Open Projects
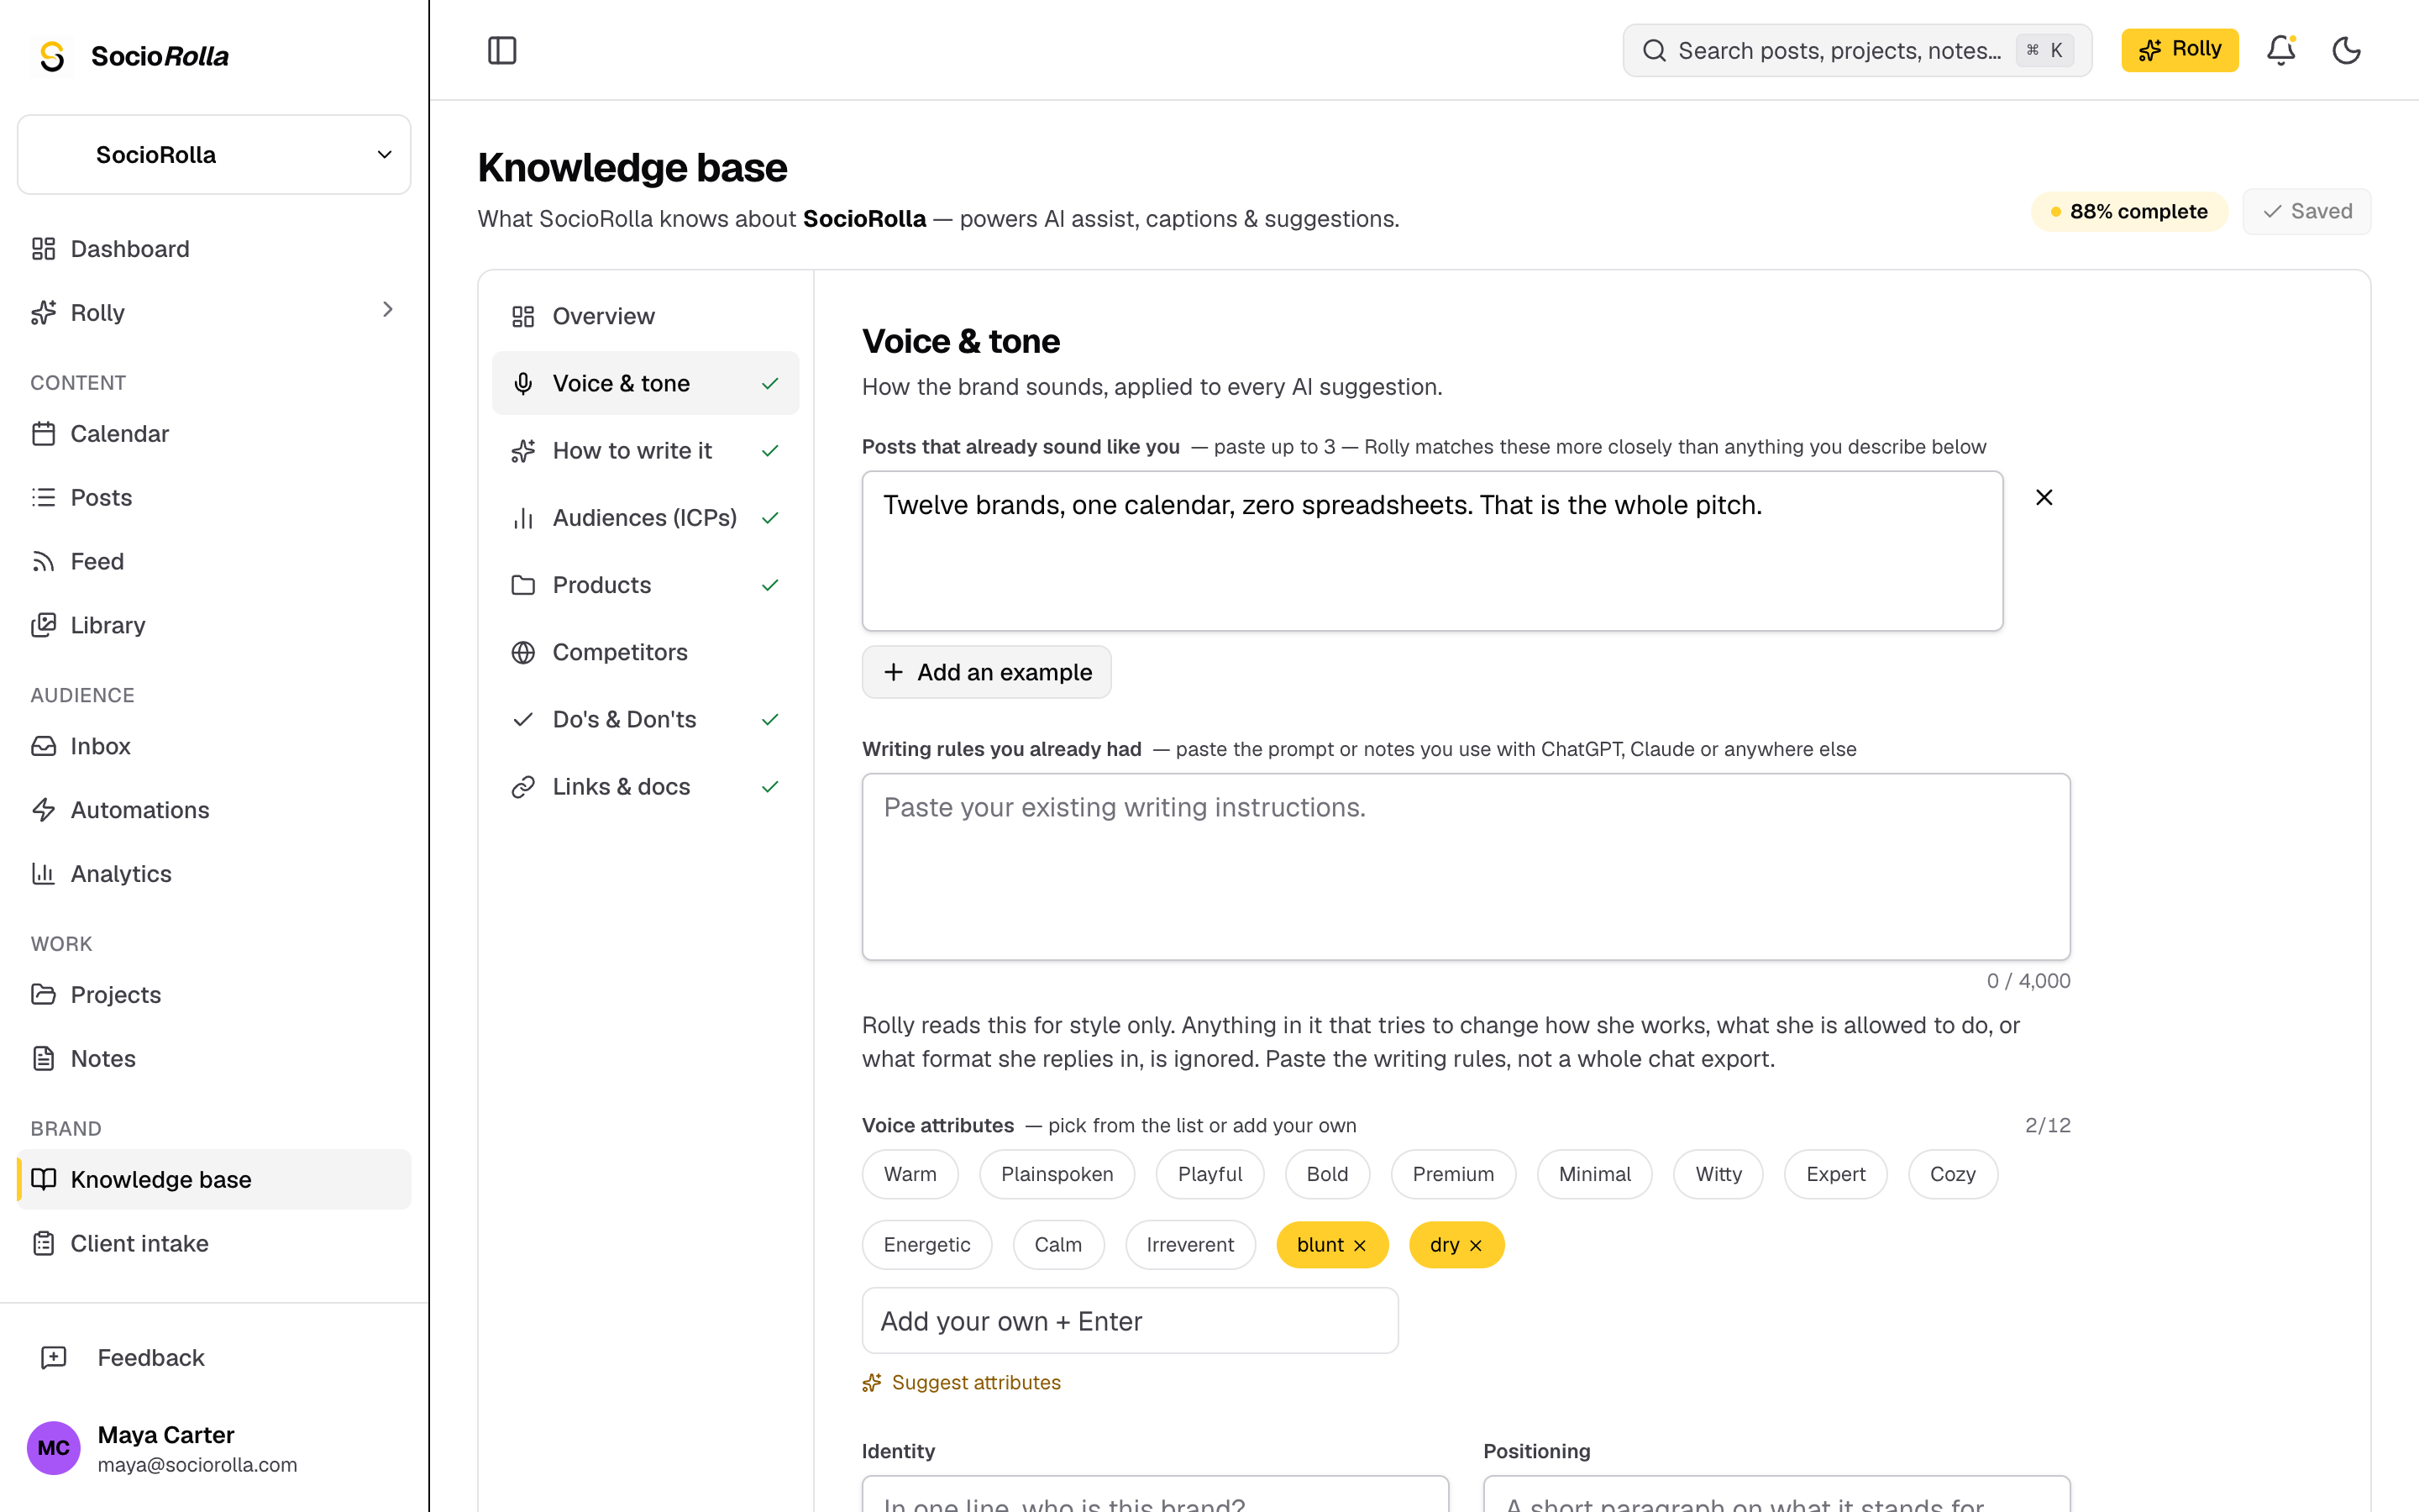2419x1512 pixels. [214, 994]
